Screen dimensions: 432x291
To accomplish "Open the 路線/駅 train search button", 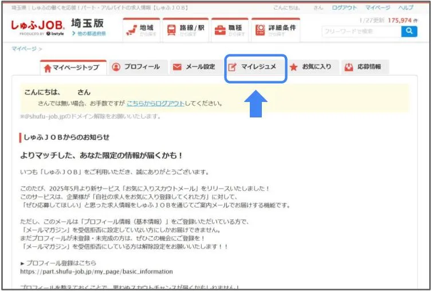I will pyautogui.click(x=185, y=29).
